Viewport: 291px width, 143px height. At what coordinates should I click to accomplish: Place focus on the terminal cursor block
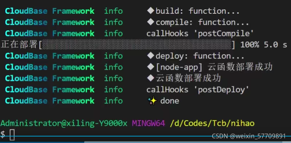pos(12,135)
